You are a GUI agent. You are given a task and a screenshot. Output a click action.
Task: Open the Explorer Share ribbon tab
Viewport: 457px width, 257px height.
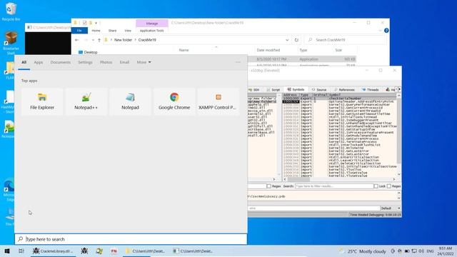pos(113,31)
